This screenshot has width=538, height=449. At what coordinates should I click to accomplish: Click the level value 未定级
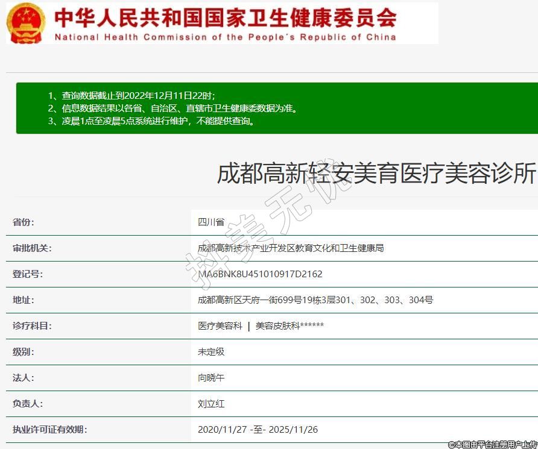(211, 351)
